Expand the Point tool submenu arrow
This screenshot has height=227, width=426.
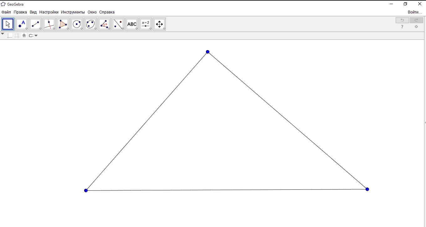click(26, 29)
